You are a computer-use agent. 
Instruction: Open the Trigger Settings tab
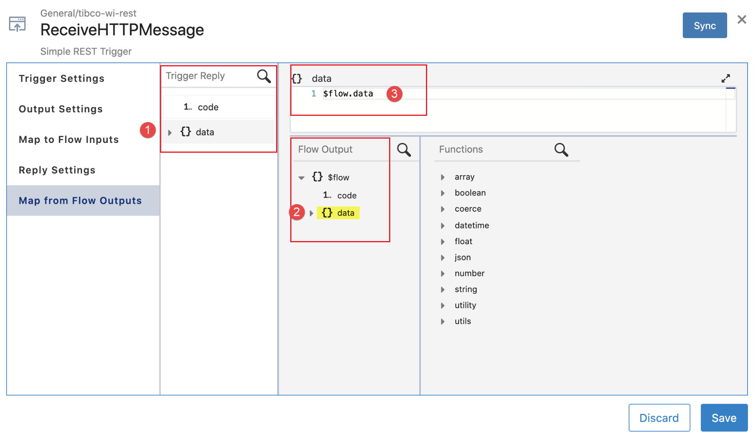coord(62,79)
